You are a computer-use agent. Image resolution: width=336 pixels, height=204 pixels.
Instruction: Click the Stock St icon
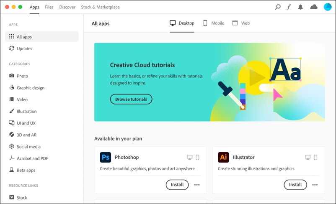pyautogui.click(x=12, y=197)
